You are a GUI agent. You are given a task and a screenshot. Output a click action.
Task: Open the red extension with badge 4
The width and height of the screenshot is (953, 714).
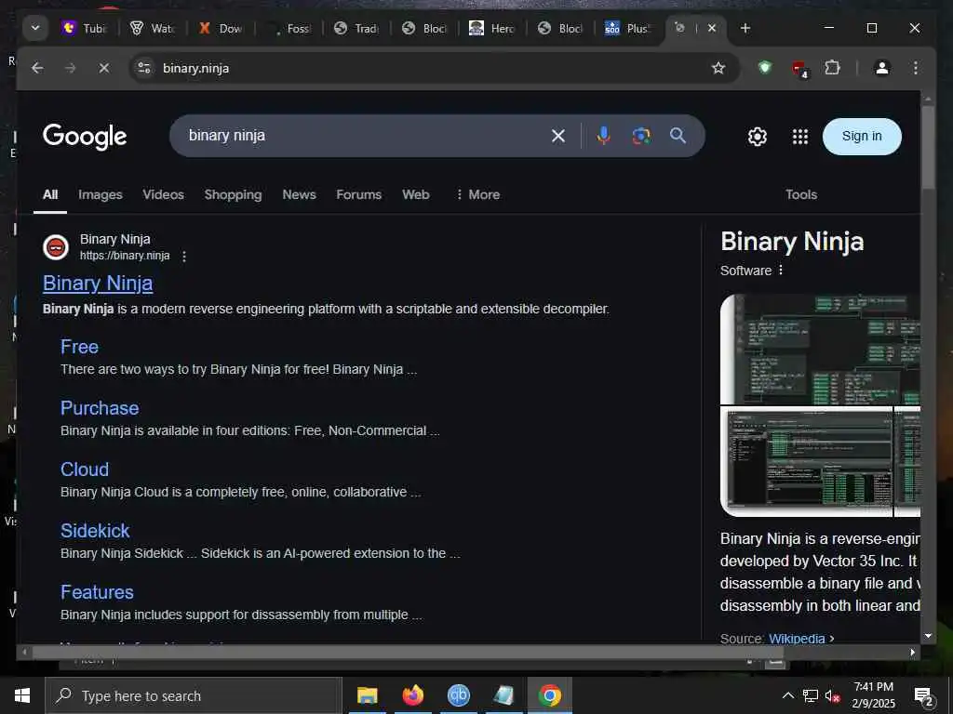coord(799,69)
